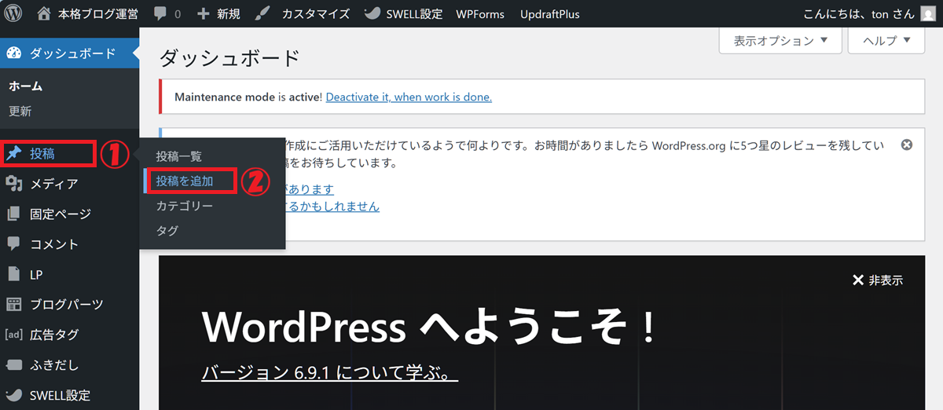Image resolution: width=943 pixels, height=410 pixels.
Task: Open the 新規 add-new menu
Action: (218, 14)
